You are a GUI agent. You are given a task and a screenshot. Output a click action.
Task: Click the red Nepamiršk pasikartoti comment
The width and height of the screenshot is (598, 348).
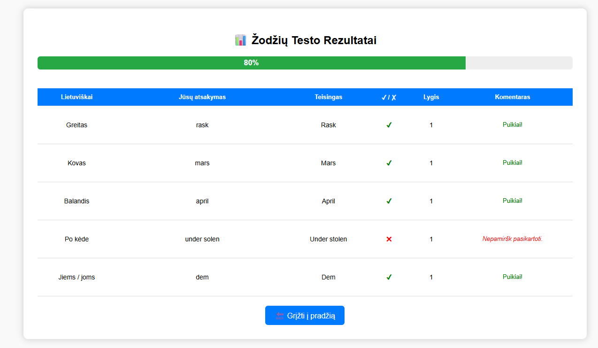(x=512, y=239)
